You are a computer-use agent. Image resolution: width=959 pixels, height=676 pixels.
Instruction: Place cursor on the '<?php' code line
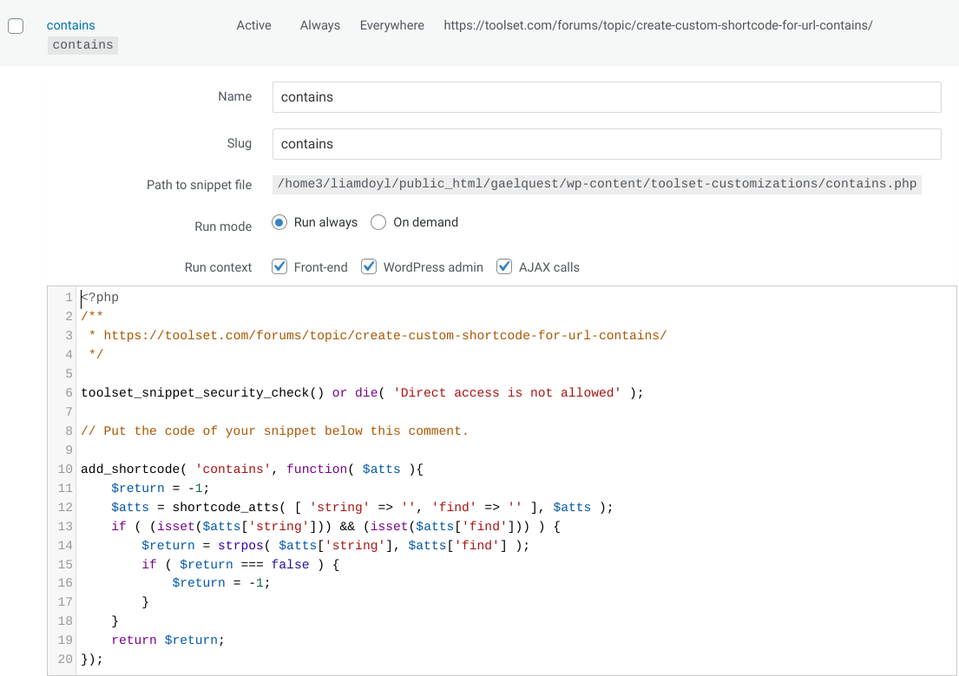[x=101, y=298]
